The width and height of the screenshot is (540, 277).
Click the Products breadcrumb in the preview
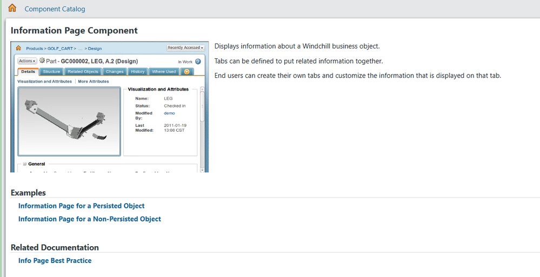35,49
